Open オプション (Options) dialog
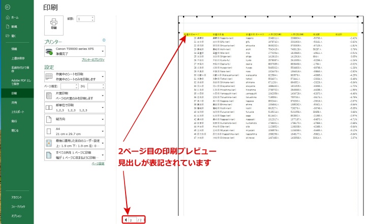 point(16,216)
